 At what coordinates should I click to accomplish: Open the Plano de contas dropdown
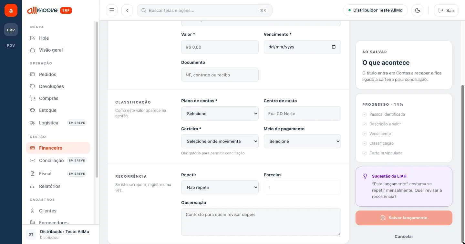tap(220, 113)
